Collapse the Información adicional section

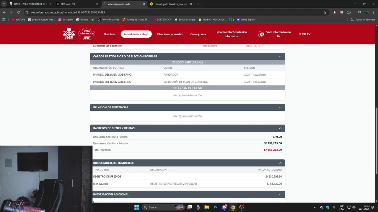coord(280,194)
